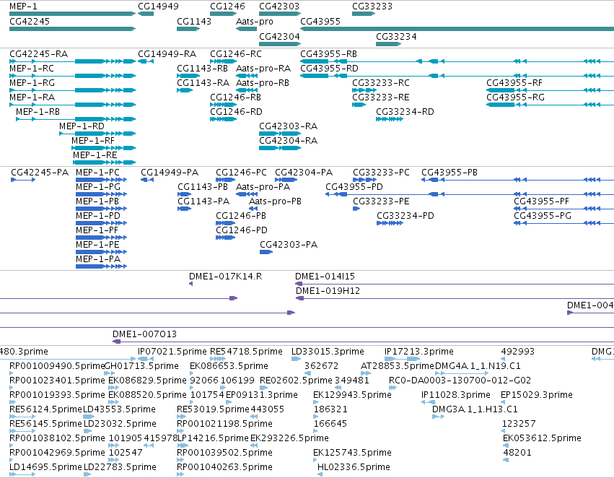Select the CG42303-RA transcript
Viewport: 614px width, 478px height.
point(280,134)
